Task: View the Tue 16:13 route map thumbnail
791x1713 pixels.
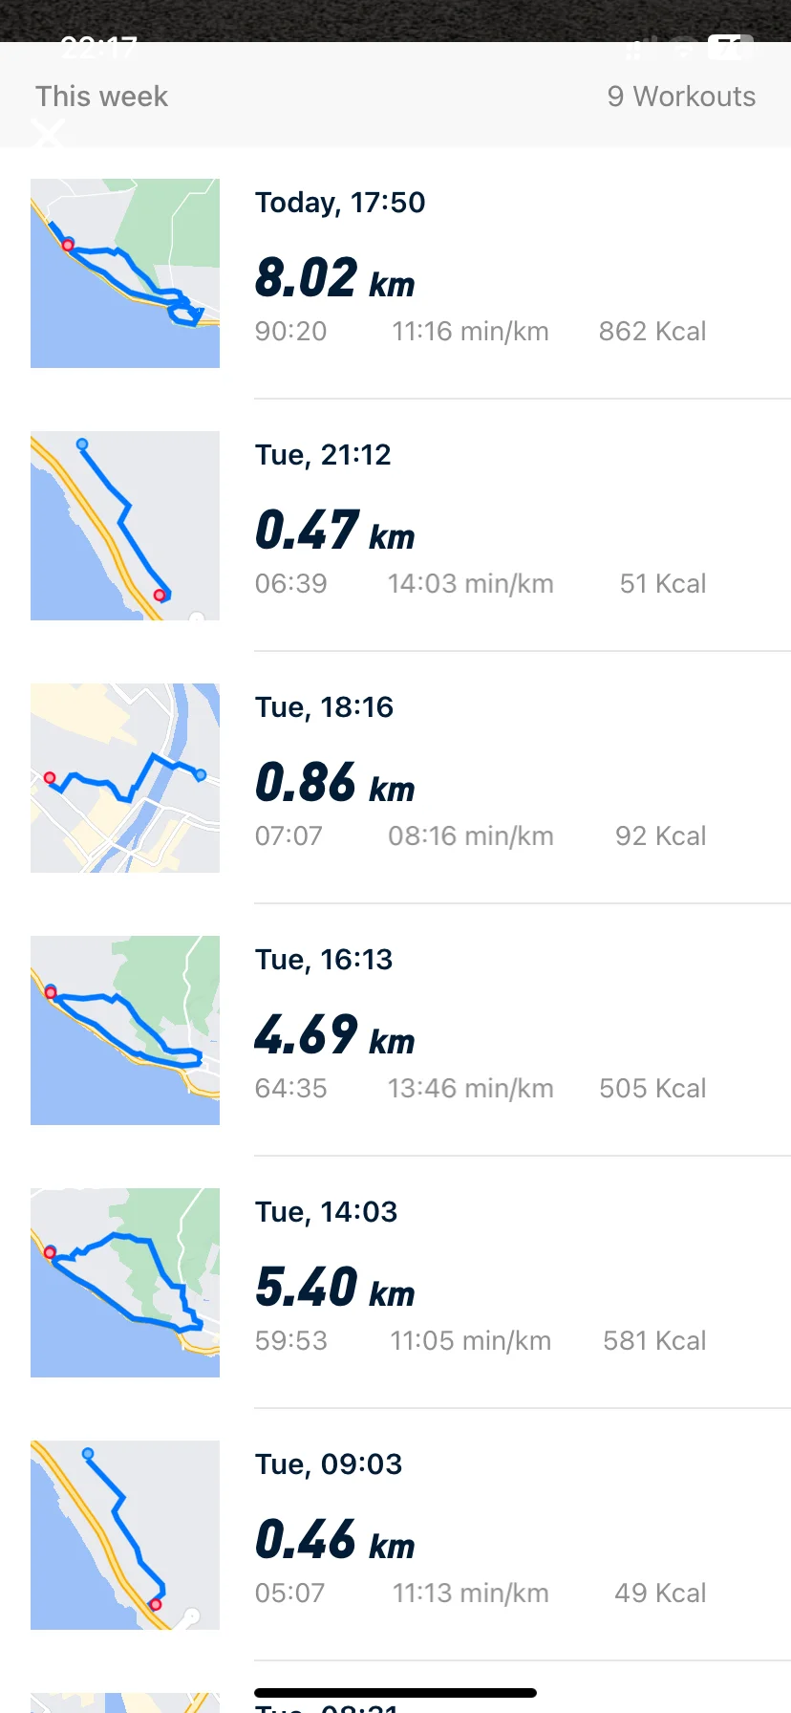Action: click(125, 1030)
